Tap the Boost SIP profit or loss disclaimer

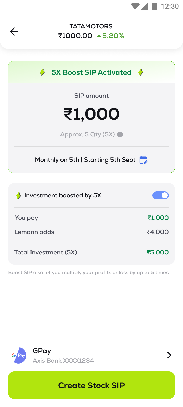(x=88, y=273)
